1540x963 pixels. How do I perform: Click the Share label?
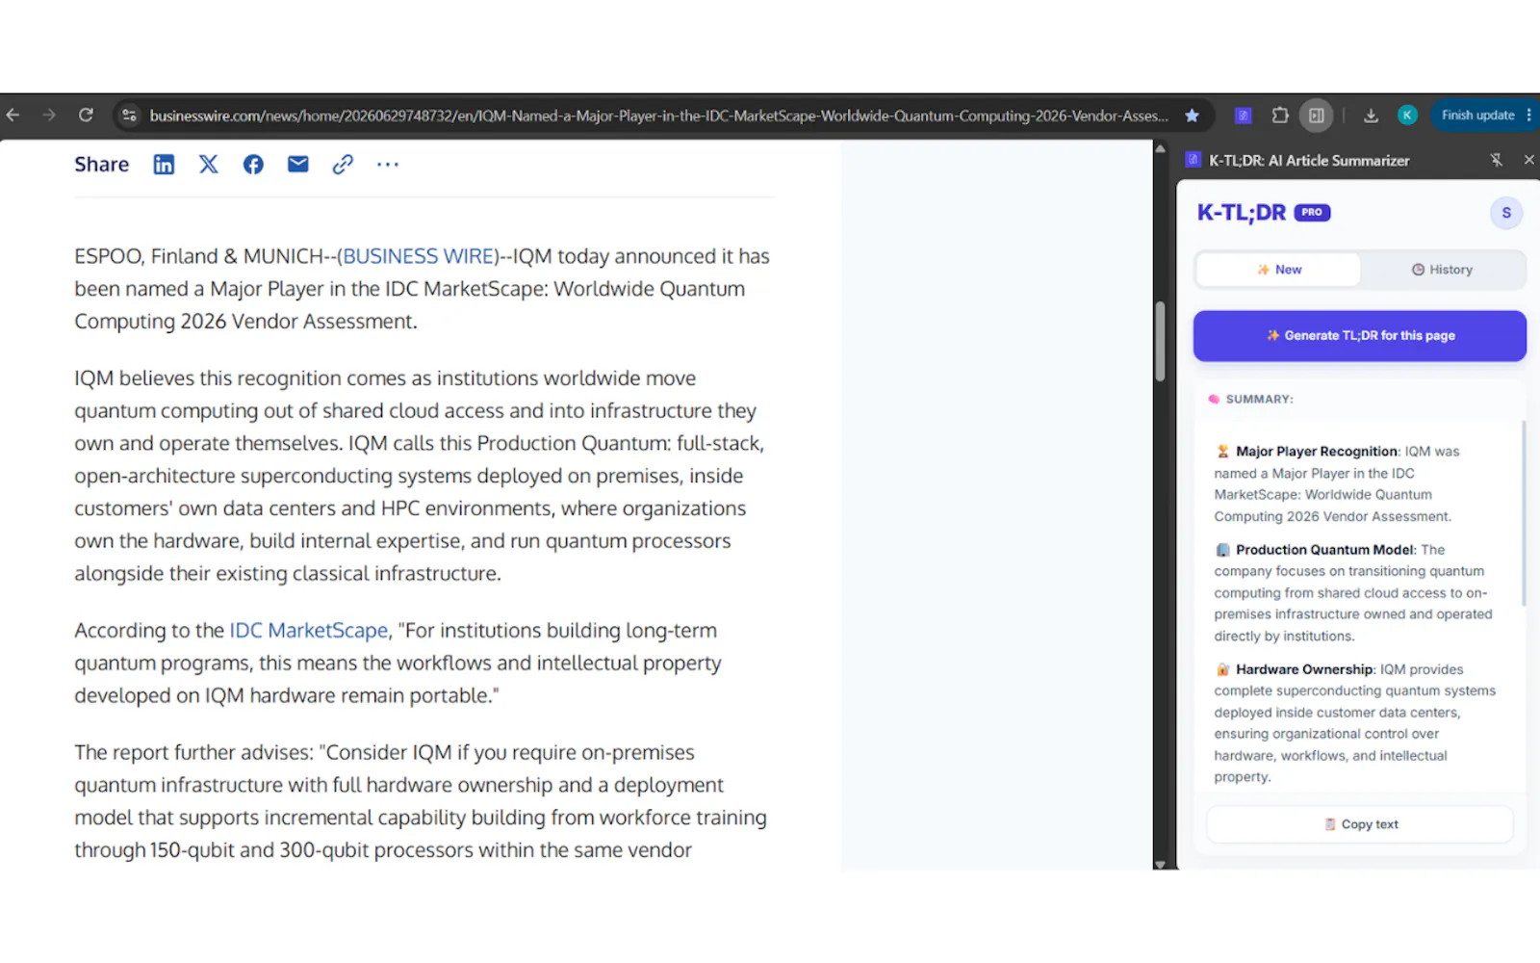tap(101, 165)
